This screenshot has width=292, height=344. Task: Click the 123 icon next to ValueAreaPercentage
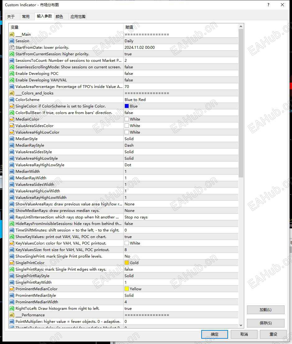click(12, 86)
